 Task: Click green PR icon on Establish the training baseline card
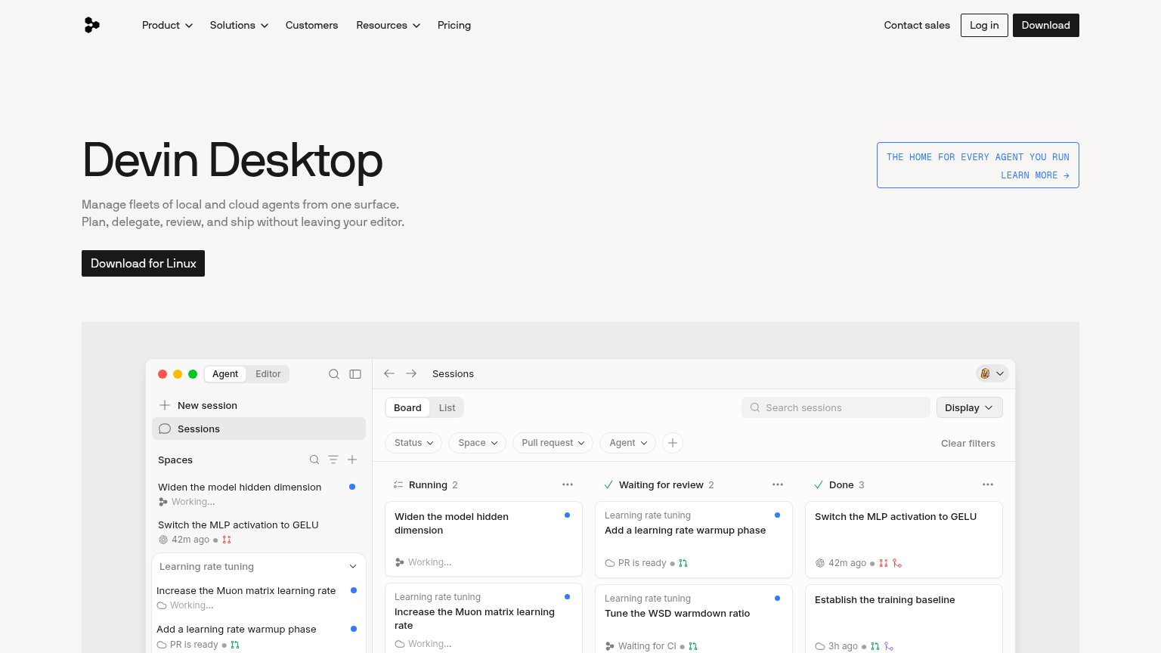pyautogui.click(x=875, y=646)
